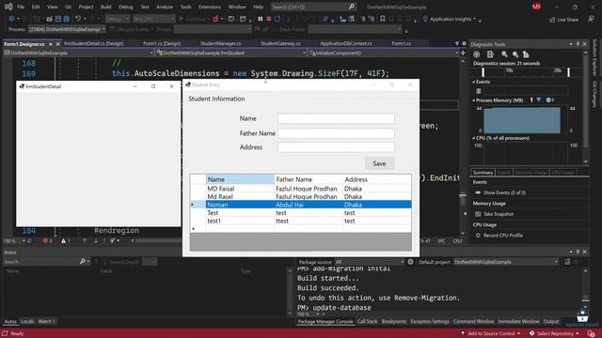Open the frmStudent type navigation dropdown
Viewport: 602px width, 338px height.
click(231, 53)
